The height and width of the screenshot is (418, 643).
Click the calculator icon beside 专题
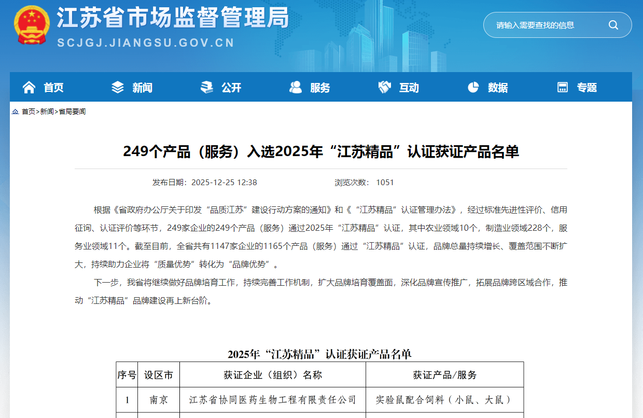click(563, 88)
